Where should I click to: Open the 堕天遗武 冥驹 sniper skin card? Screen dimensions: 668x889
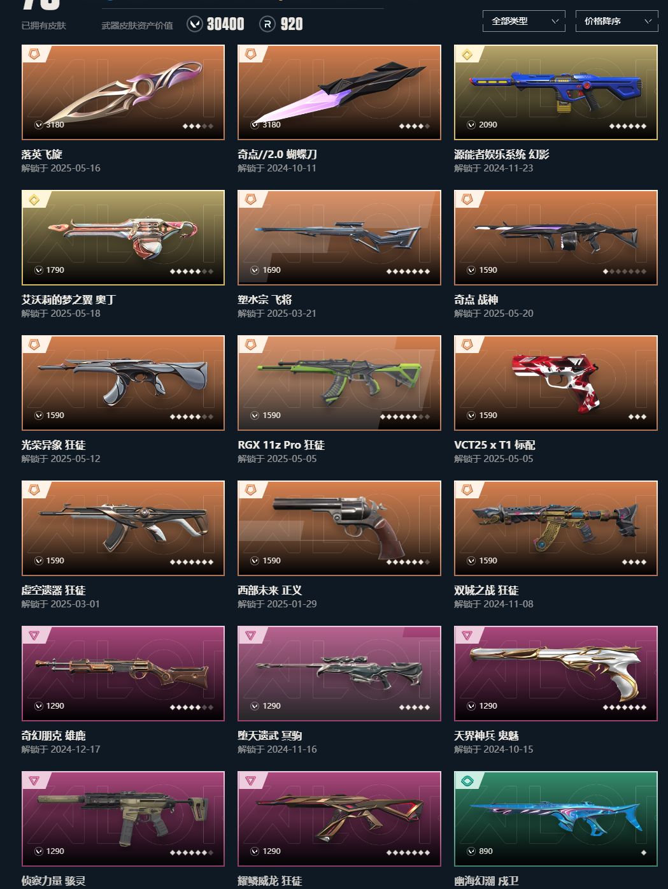[x=339, y=674]
